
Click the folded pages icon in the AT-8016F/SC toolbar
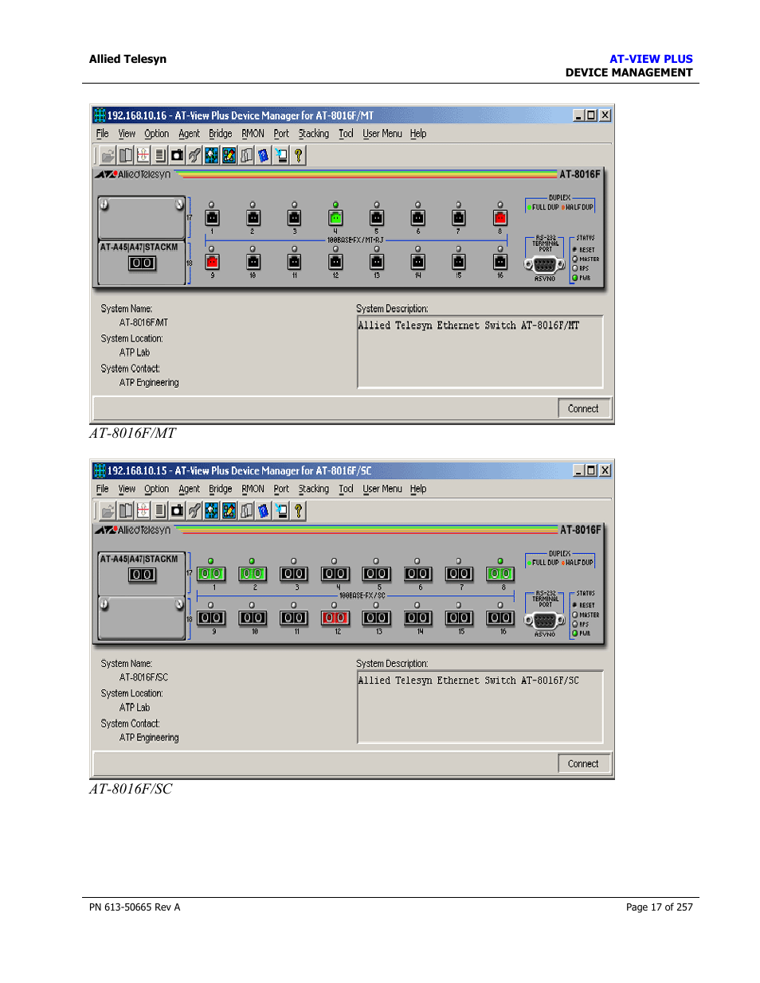point(247,511)
